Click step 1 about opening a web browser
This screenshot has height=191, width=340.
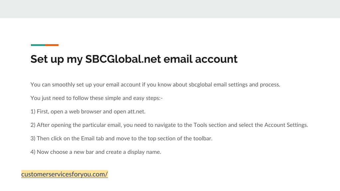[88, 111]
